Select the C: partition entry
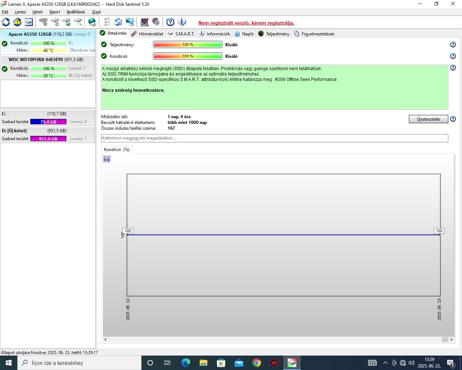Screen dimensions: 462x370 coord(48,118)
